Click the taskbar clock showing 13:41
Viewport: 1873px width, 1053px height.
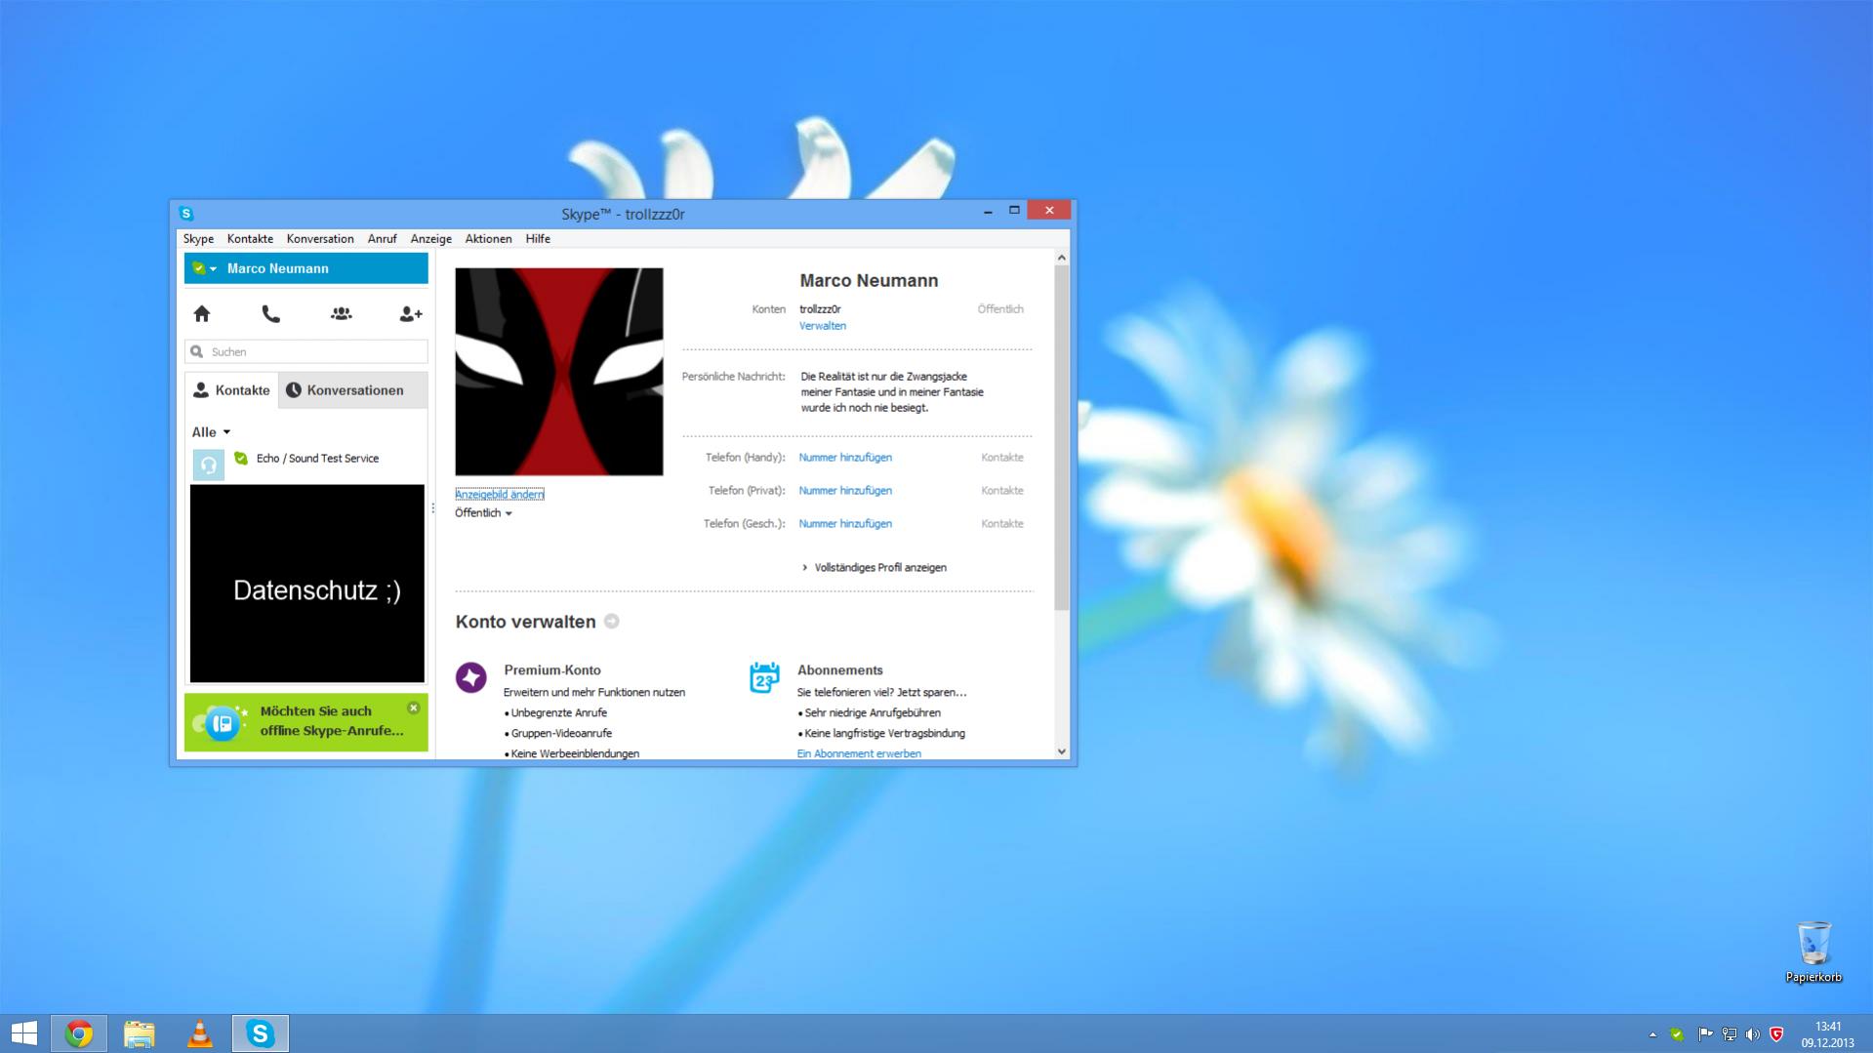1827,1034
